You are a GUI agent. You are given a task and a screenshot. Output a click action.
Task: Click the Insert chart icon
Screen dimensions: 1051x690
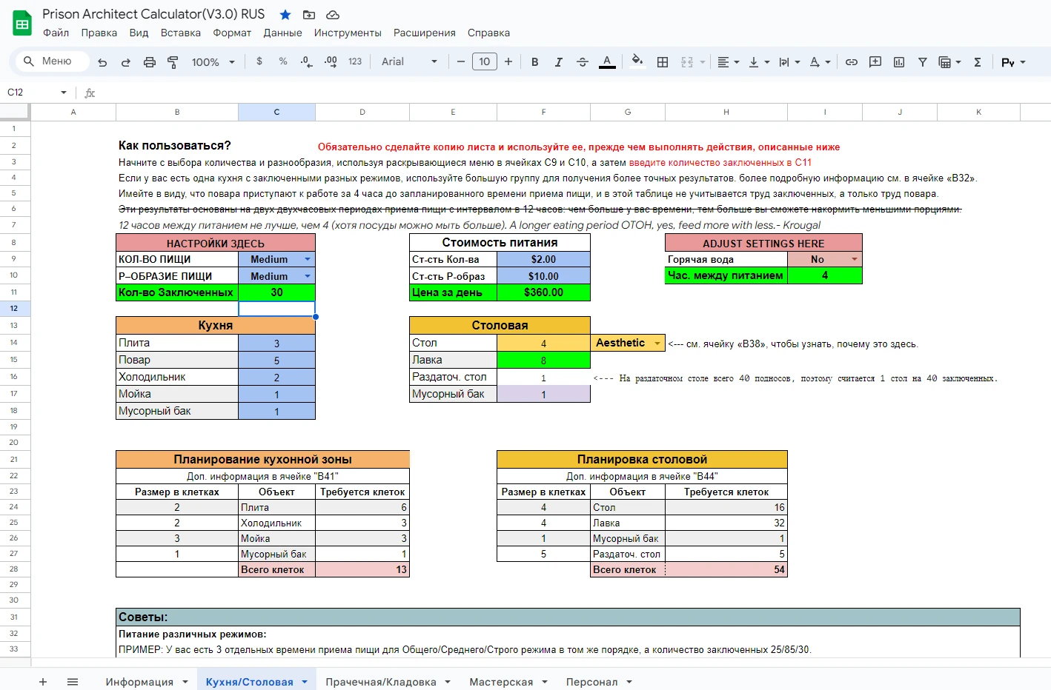899,62
